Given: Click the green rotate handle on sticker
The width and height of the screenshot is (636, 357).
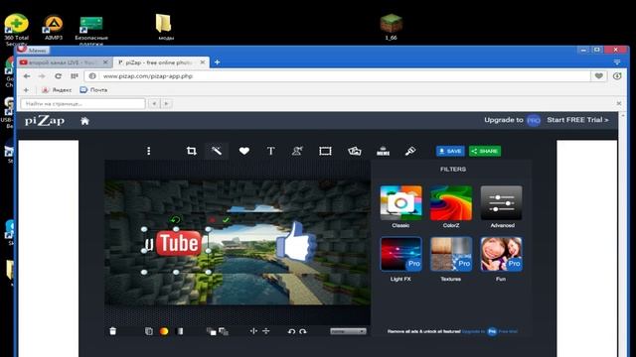Looking at the screenshot, I should pos(175,220).
